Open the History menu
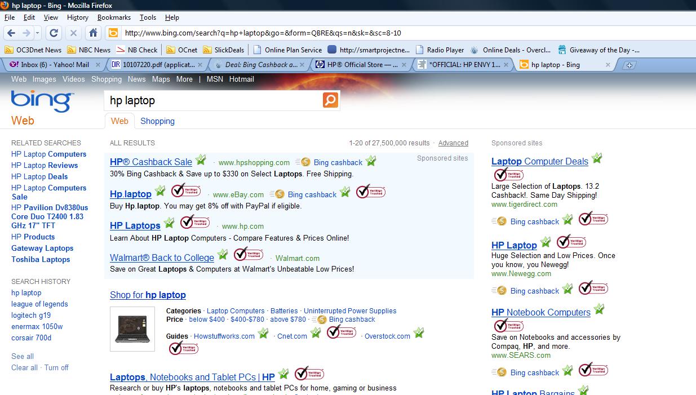This screenshot has width=696, height=395. click(x=78, y=17)
